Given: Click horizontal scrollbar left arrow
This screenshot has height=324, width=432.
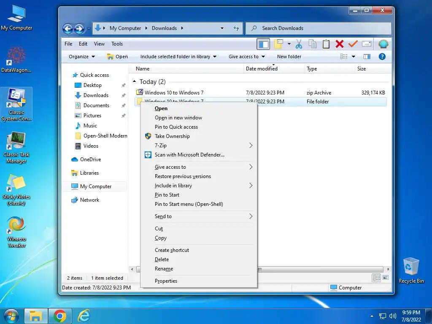Looking at the screenshot, I should (132, 269).
